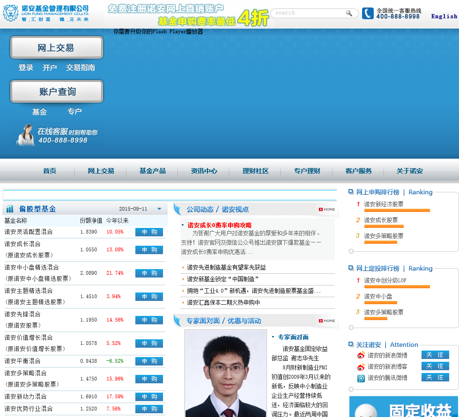459x417 pixels.
Task: Click the large 网上交易 button
Action: tap(57, 47)
